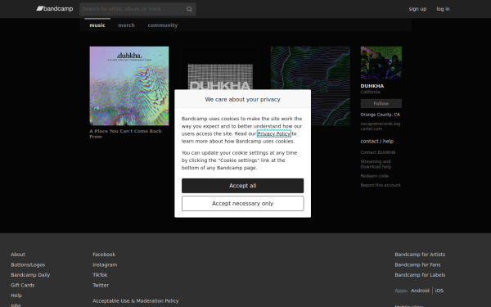
Task: Open the sign up link
Action: pos(417,9)
